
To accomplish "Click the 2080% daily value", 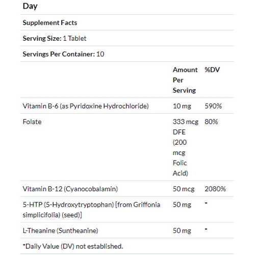I will click(x=215, y=189).
